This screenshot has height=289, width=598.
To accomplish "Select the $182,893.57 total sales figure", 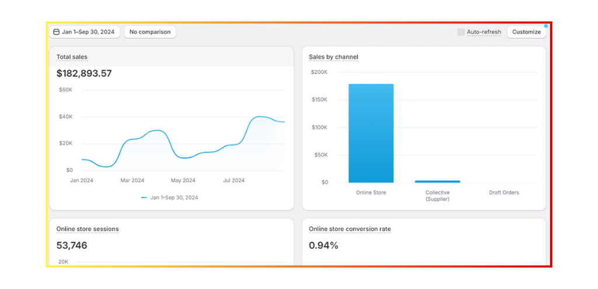I will tap(84, 73).
